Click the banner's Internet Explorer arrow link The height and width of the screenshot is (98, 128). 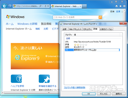click(x=52, y=56)
